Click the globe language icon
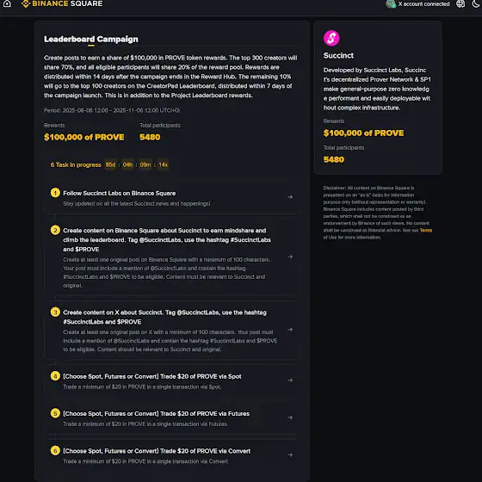This screenshot has height=482, width=482. (460, 3)
